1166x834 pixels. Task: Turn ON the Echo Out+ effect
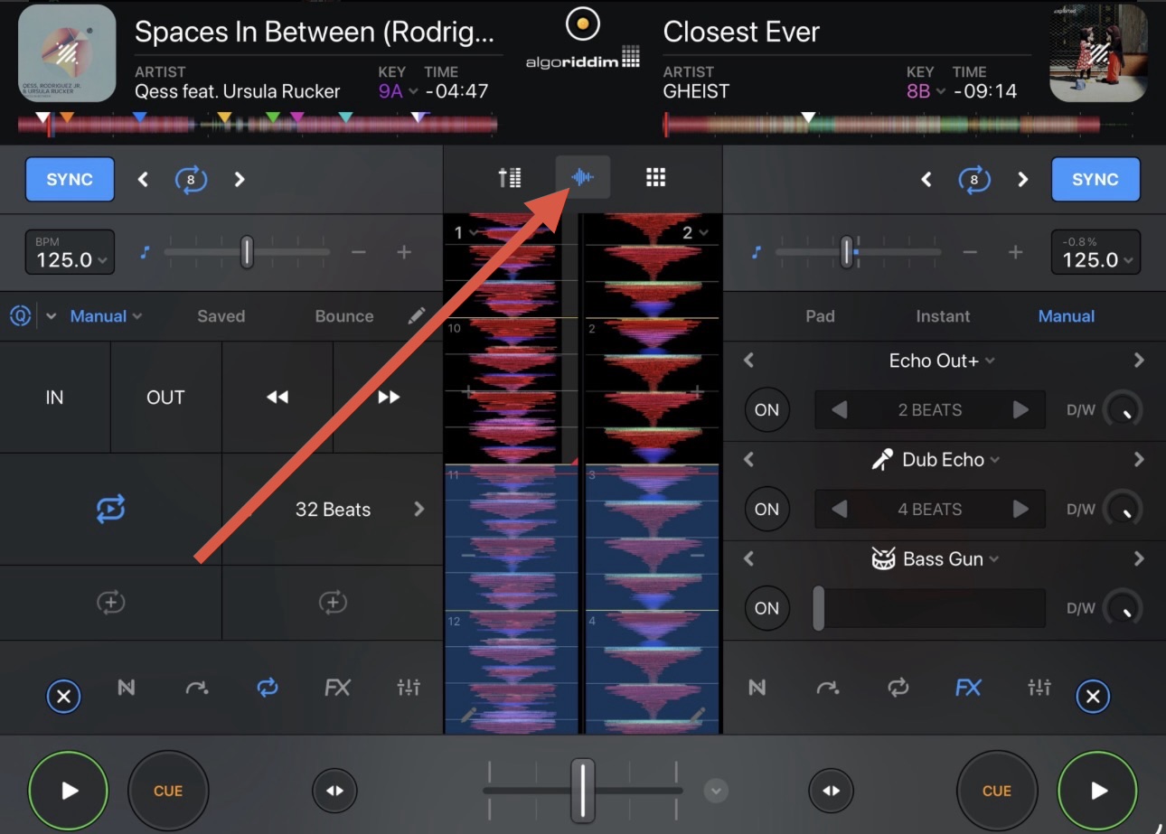click(766, 410)
